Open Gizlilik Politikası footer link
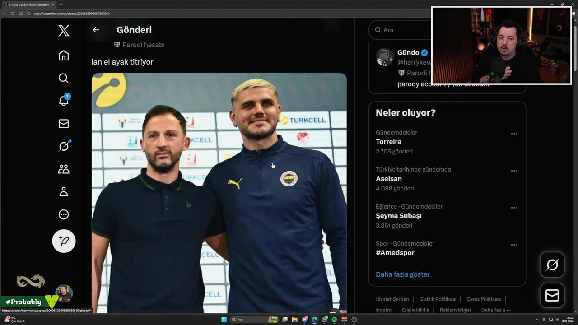Image resolution: width=578 pixels, height=325 pixels. (x=438, y=299)
